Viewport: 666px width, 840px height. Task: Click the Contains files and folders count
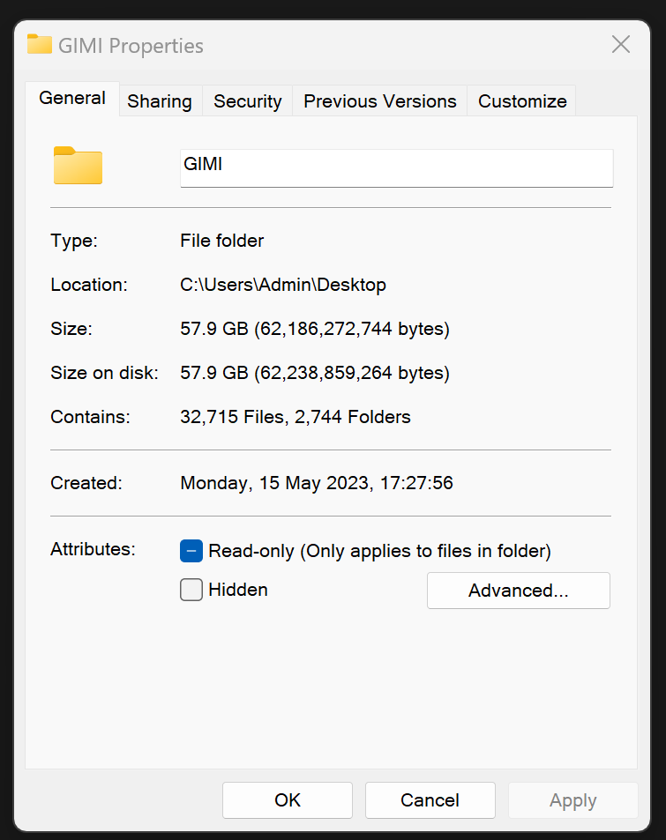296,417
